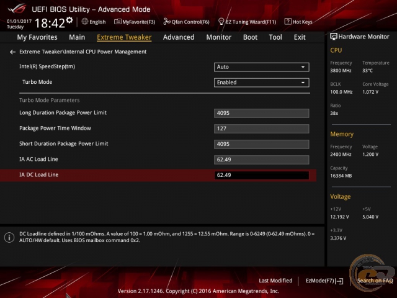Open the Tool tab
This screenshot has width=397, height=298.
click(275, 37)
